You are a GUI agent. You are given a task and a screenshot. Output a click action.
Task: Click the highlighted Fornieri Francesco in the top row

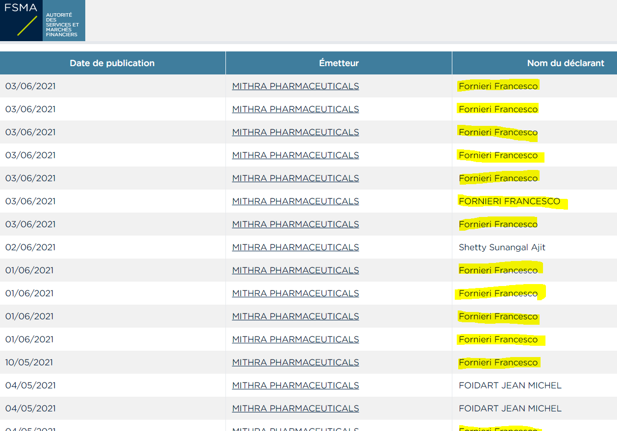498,86
